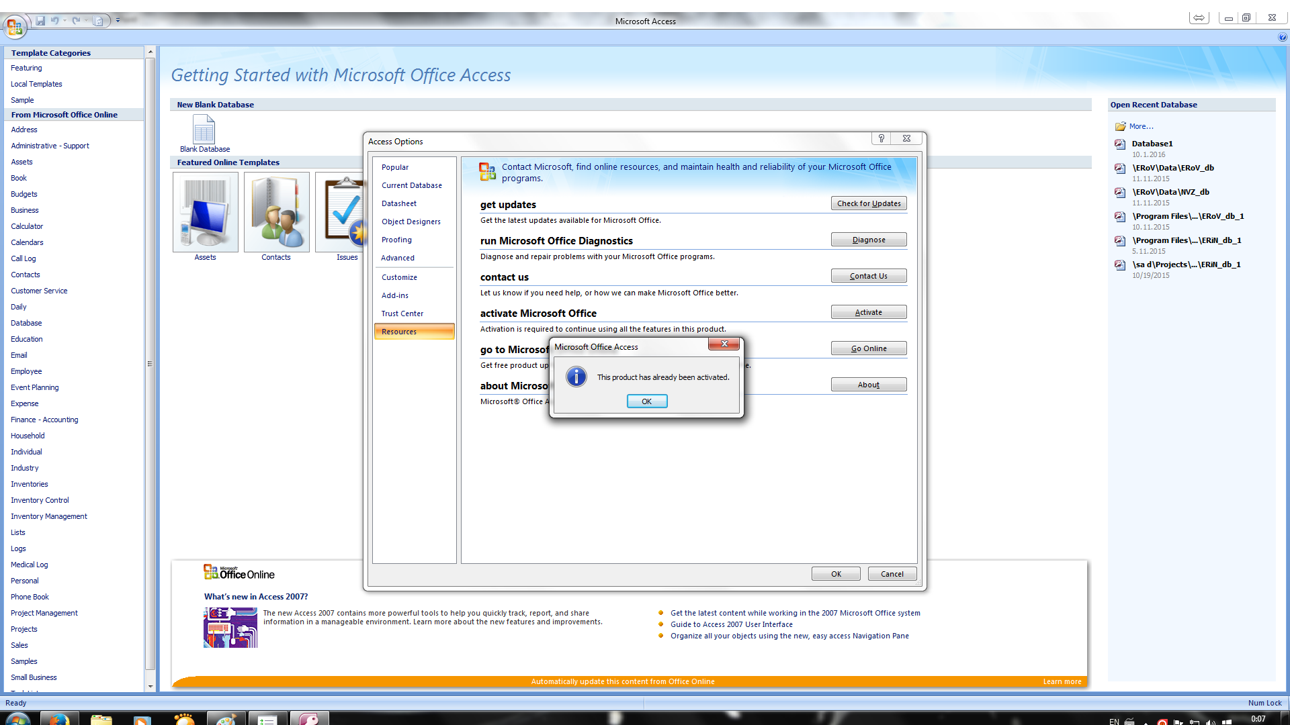
Task: Expand the Customize Quick Access Toolbar dropdown
Action: (118, 21)
